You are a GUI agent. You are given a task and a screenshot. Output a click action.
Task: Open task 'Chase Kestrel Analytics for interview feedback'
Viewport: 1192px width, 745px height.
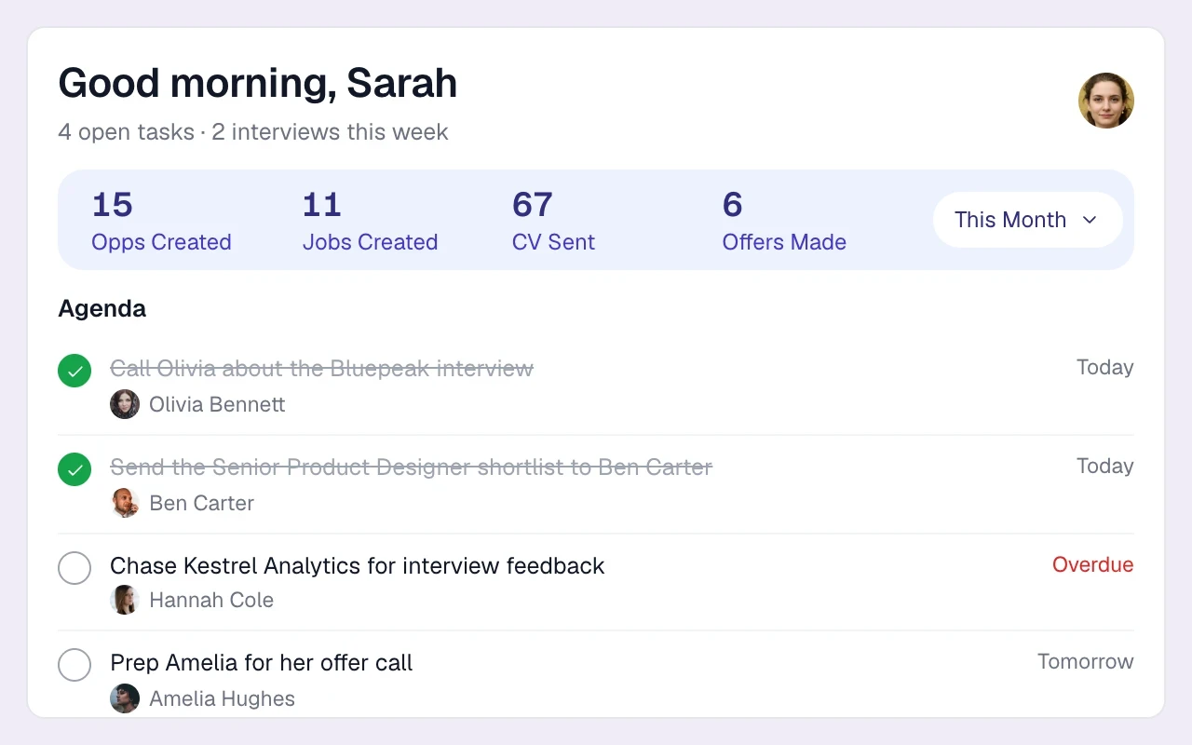[358, 566]
